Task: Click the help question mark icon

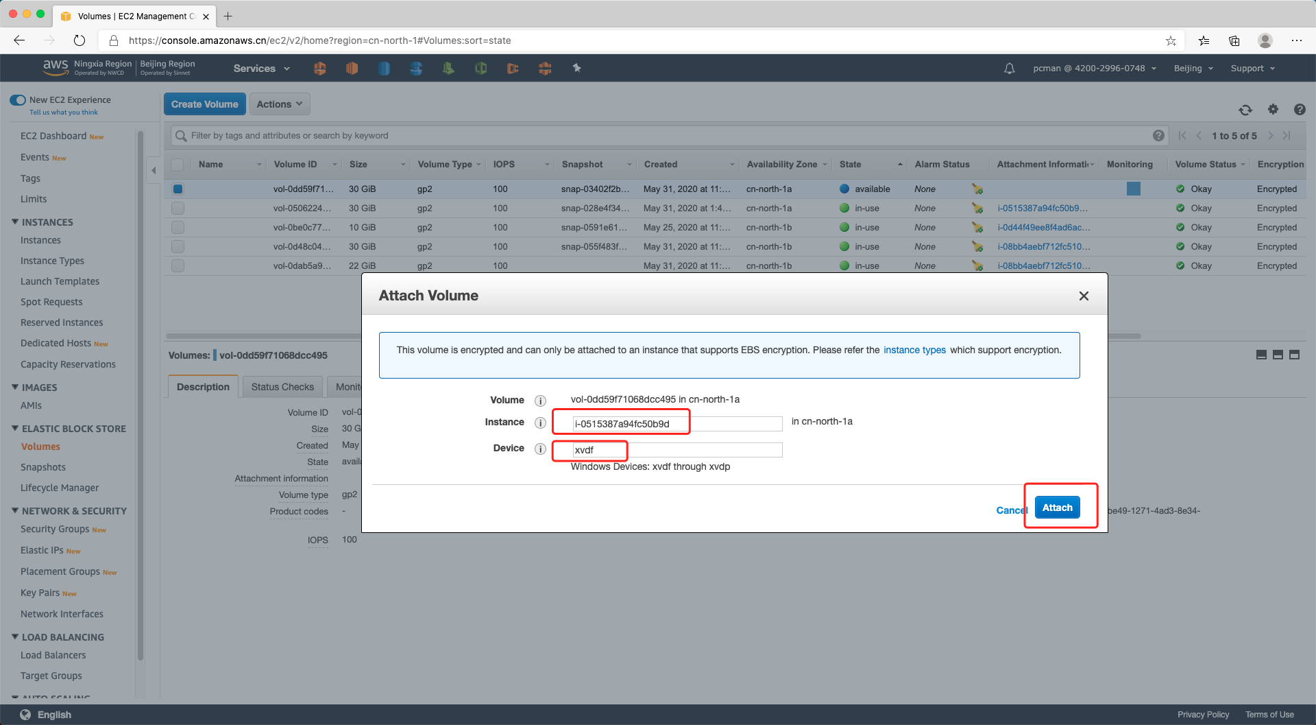Action: (1299, 110)
